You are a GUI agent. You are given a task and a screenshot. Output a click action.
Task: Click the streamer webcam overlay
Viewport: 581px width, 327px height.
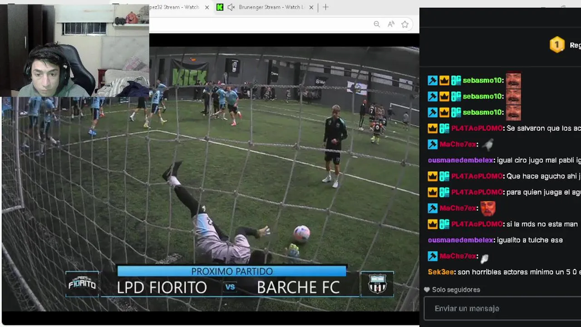[x=74, y=50]
